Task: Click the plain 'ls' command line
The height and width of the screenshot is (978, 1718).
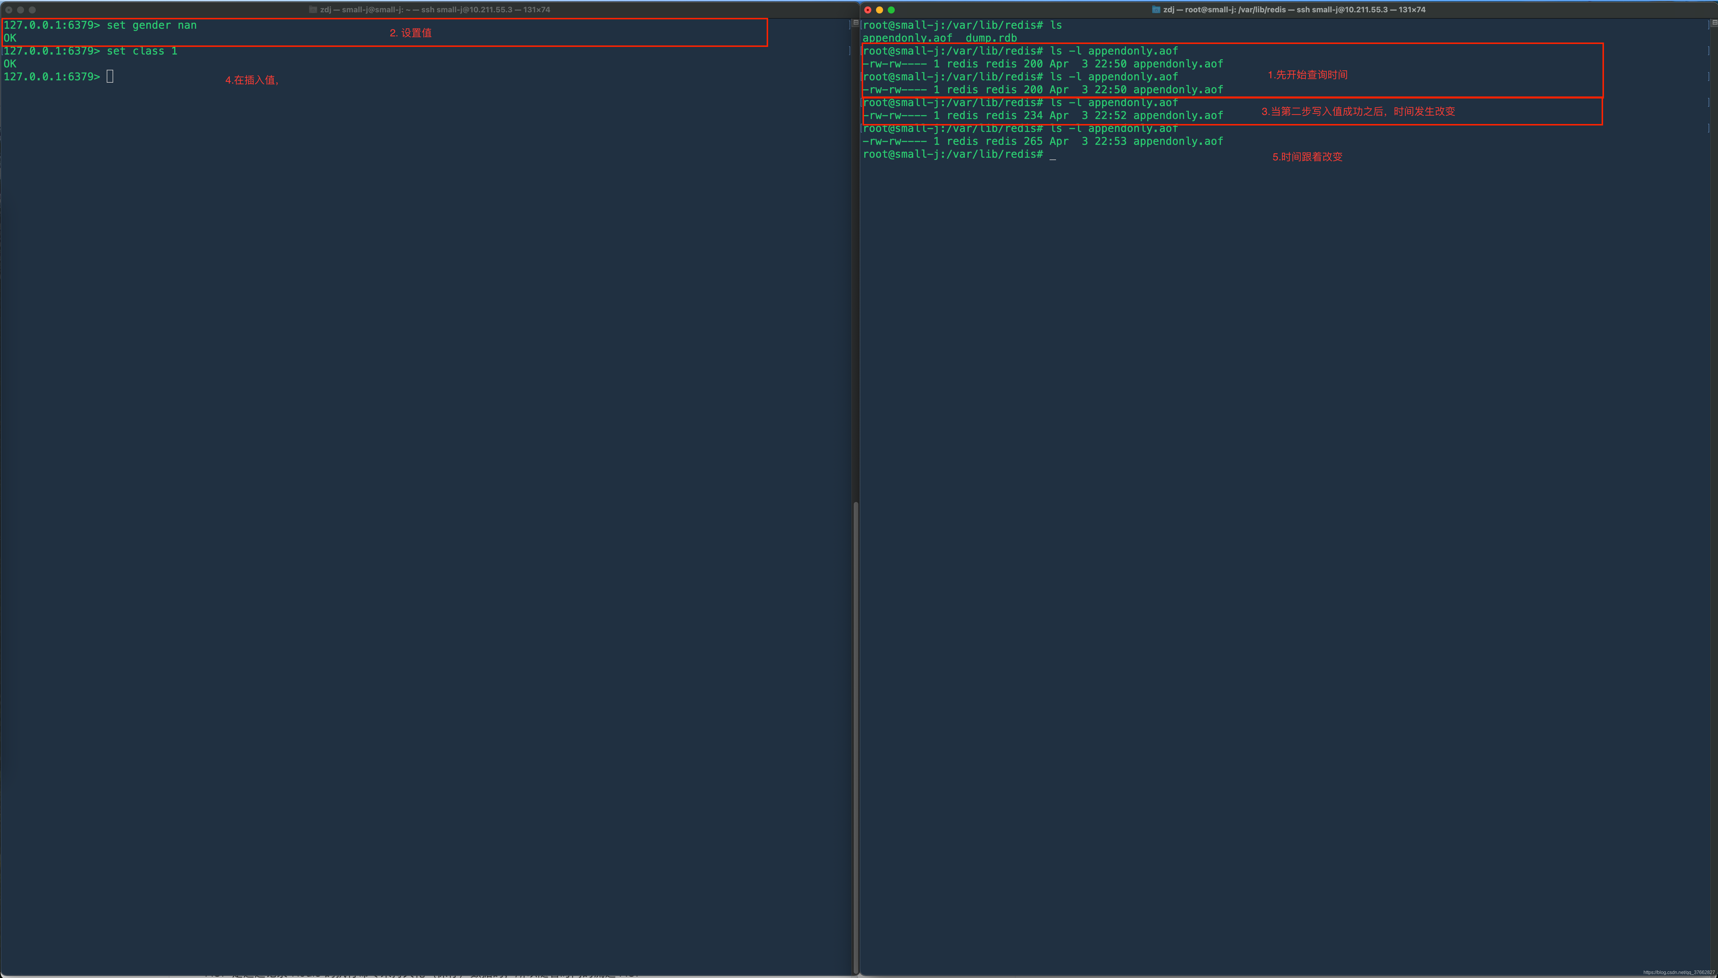Action: pyautogui.click(x=962, y=26)
